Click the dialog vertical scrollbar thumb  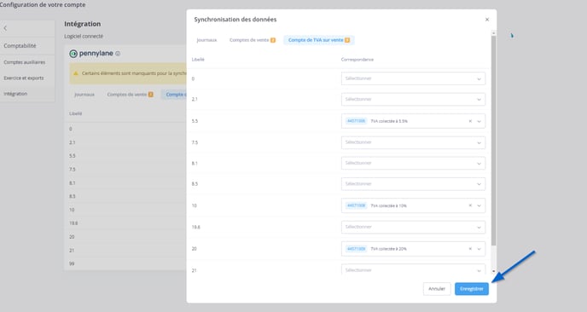click(x=493, y=141)
